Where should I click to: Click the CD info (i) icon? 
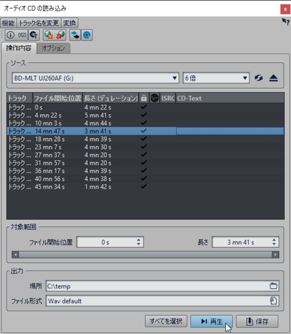pos(11,35)
